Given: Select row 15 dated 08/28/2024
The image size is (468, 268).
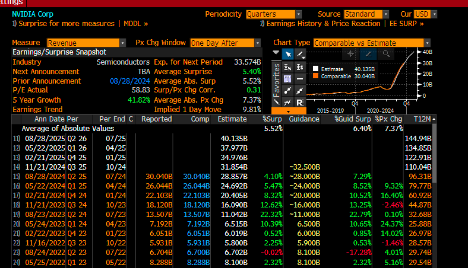Looking at the screenshot, I should (222, 177).
